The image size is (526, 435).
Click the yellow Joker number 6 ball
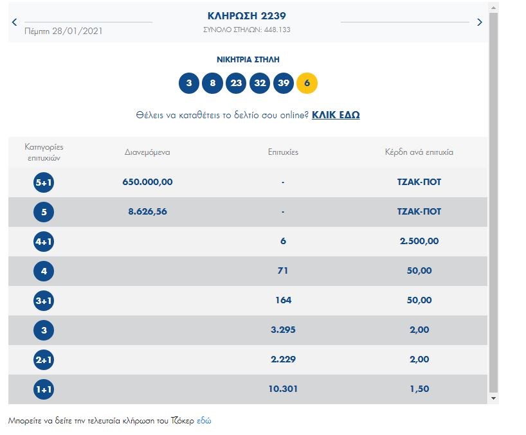coord(307,84)
